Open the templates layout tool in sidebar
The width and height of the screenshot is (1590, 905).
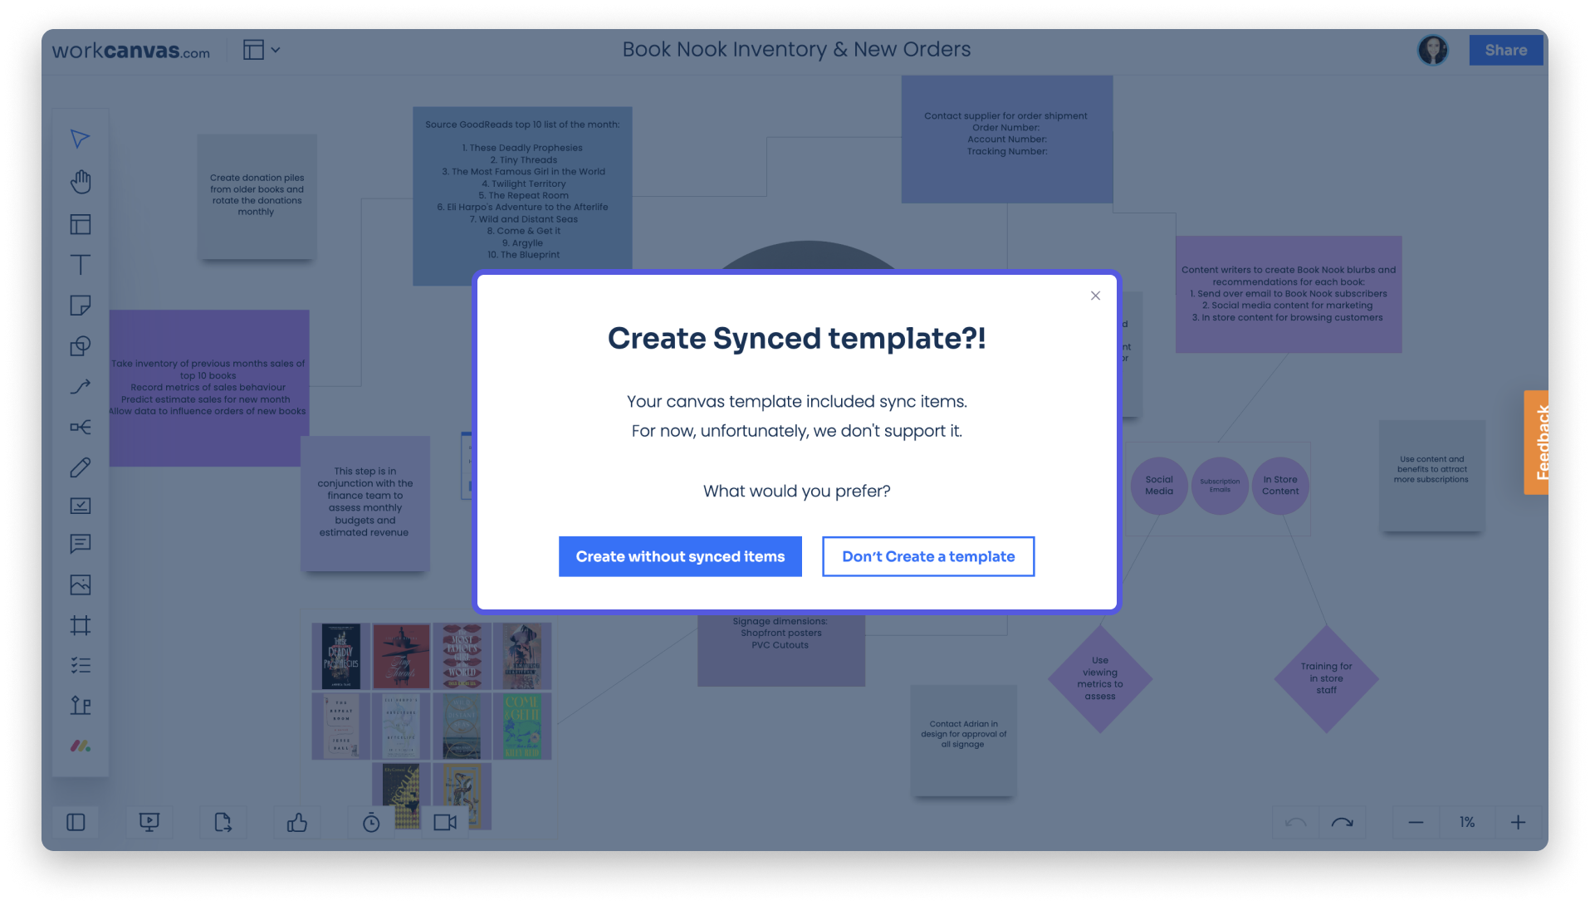pyautogui.click(x=80, y=224)
